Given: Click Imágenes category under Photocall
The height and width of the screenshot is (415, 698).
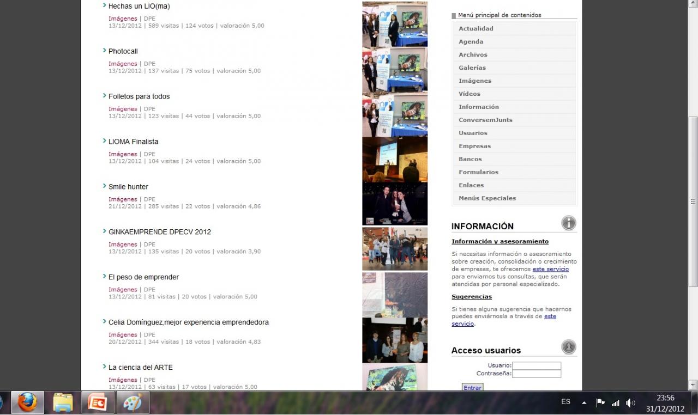Looking at the screenshot, I should 123,64.
